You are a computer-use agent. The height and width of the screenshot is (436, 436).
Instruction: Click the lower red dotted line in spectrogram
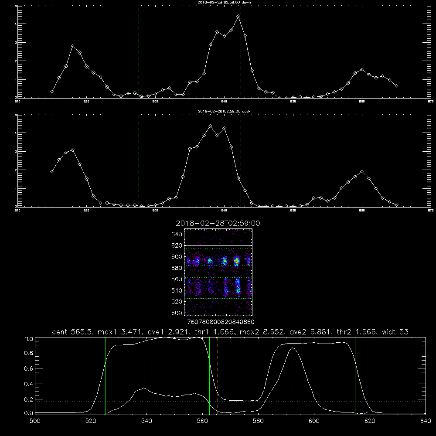coord(218,291)
